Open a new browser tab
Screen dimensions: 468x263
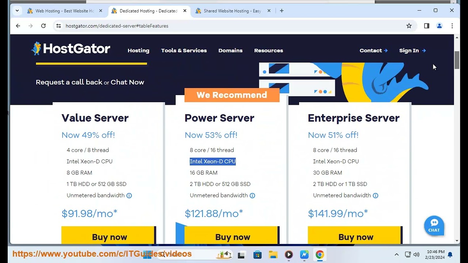(x=282, y=11)
